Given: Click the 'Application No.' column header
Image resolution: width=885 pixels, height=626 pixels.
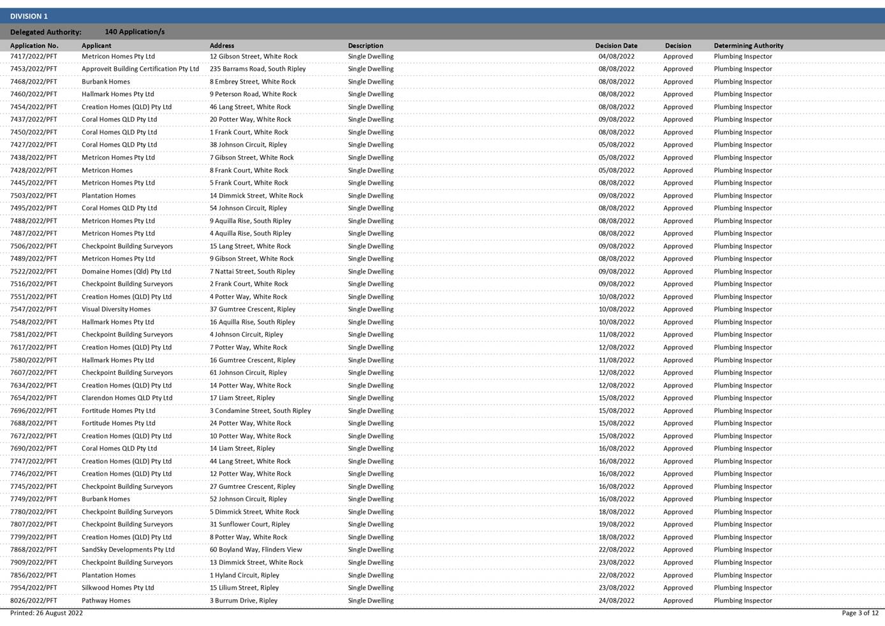Looking at the screenshot, I should click(x=34, y=46).
